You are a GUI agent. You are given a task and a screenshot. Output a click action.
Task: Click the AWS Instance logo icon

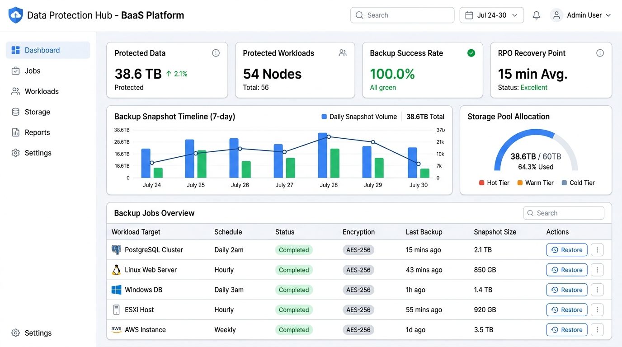coord(116,329)
